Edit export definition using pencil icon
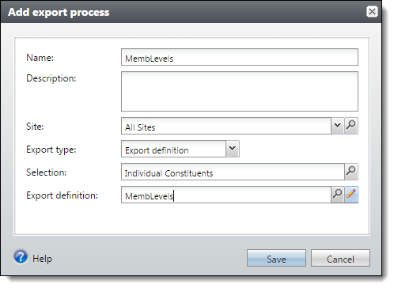The height and width of the screenshot is (288, 394). click(351, 195)
